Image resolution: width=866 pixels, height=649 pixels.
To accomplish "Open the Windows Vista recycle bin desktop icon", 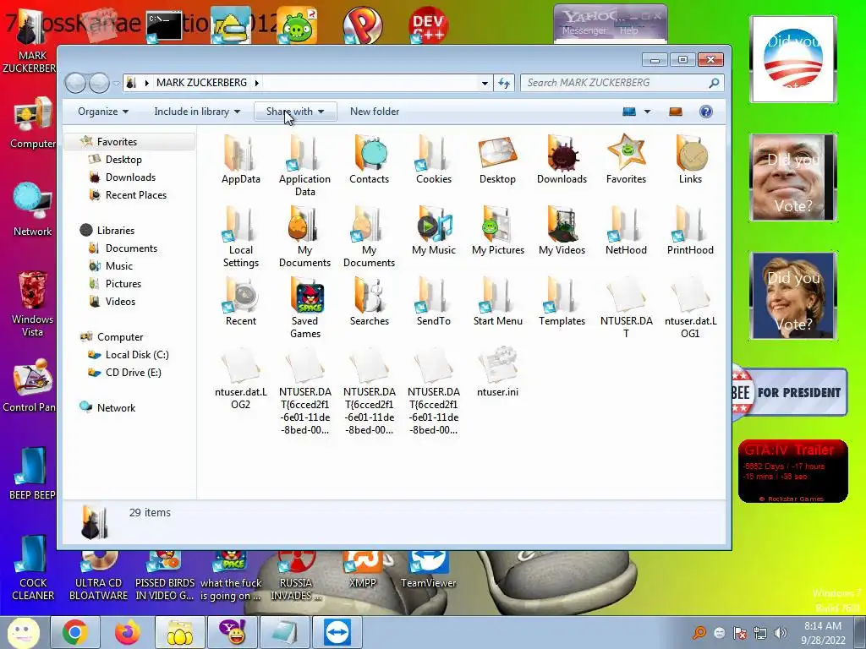I will point(32,303).
